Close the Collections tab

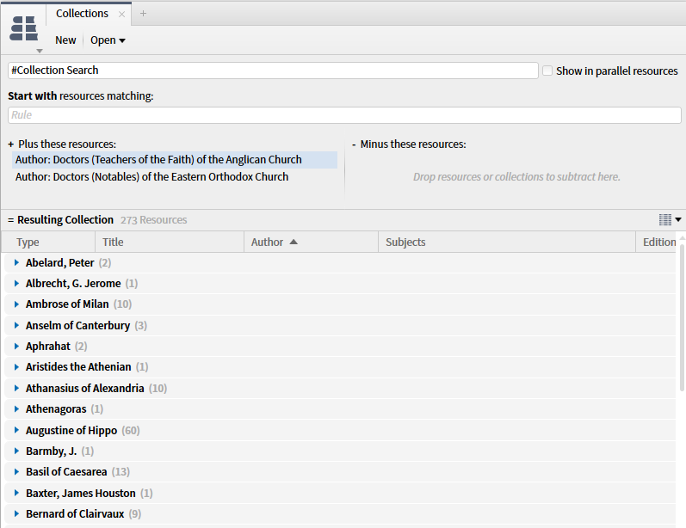tap(121, 15)
